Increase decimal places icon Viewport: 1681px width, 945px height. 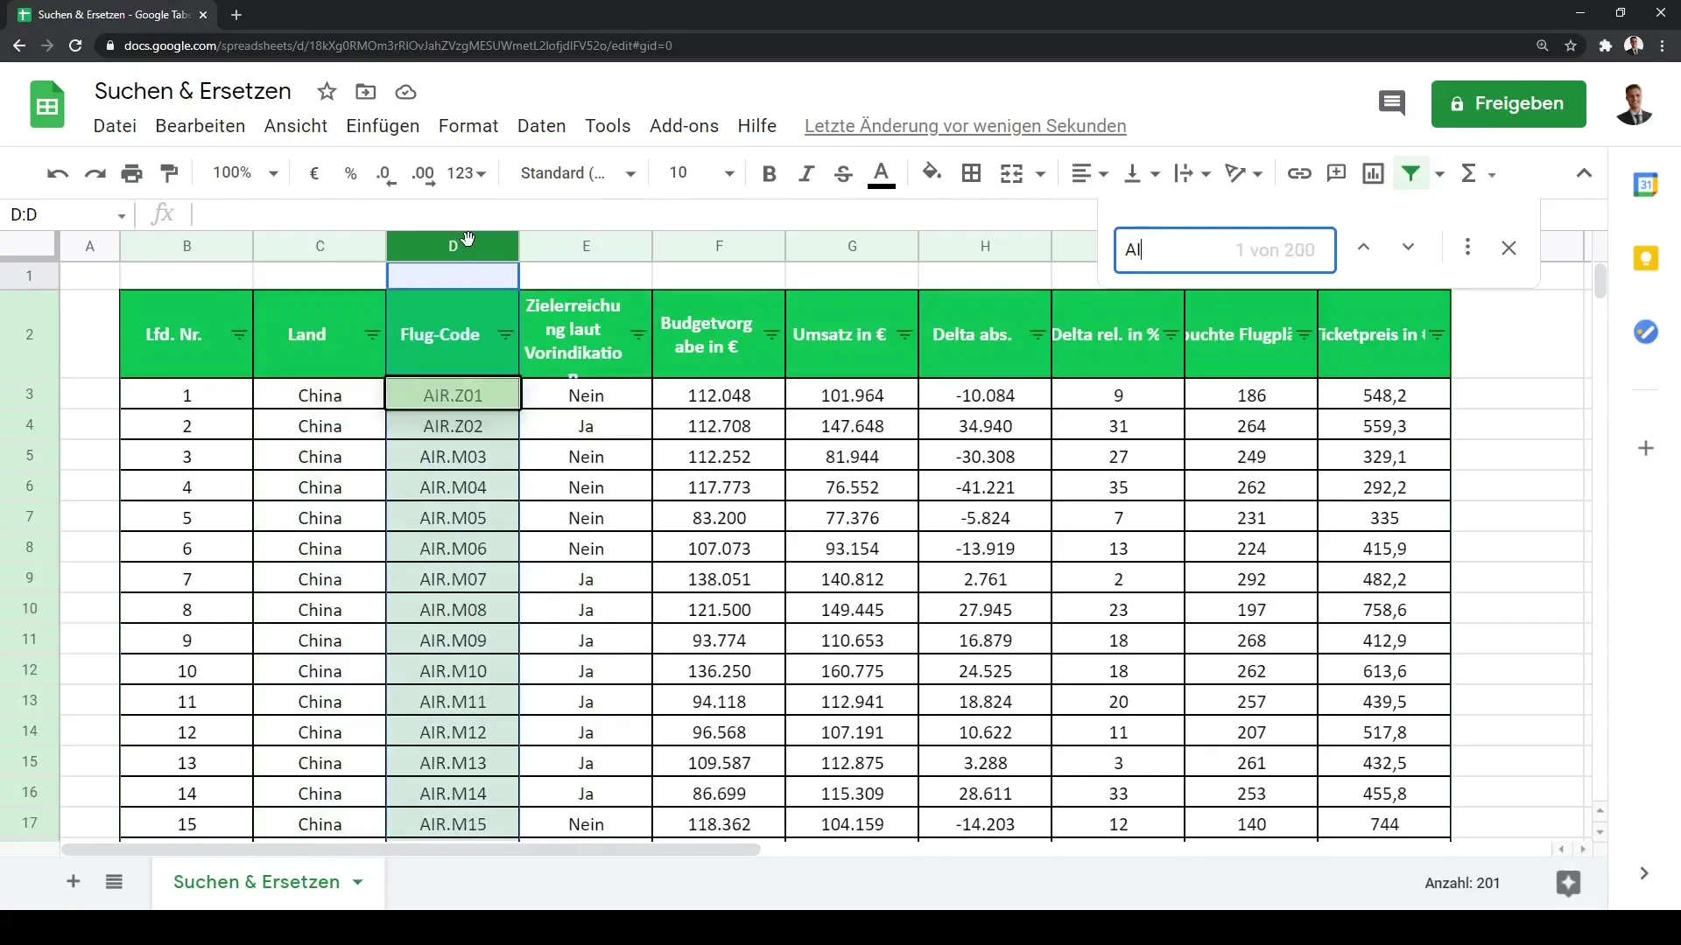click(x=424, y=173)
